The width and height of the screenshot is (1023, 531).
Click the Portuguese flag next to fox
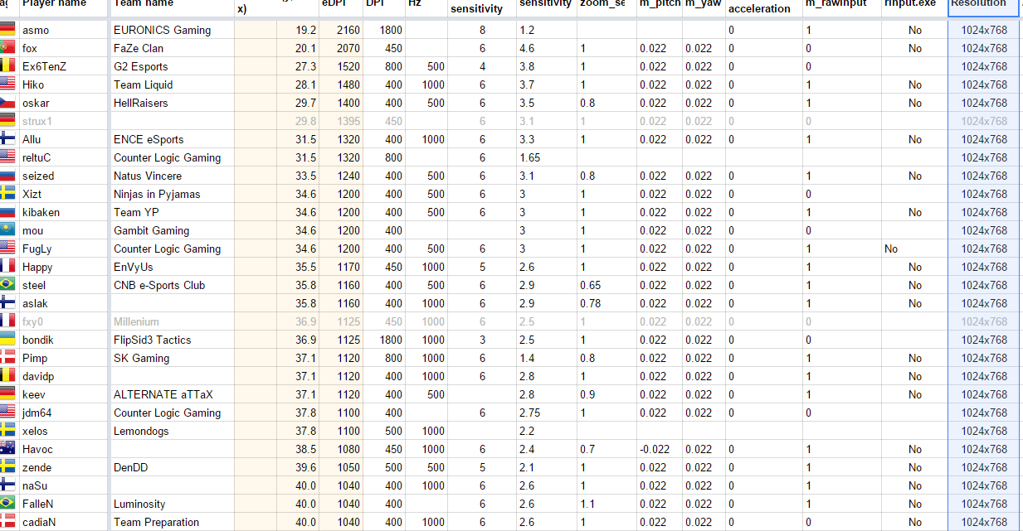point(7,48)
